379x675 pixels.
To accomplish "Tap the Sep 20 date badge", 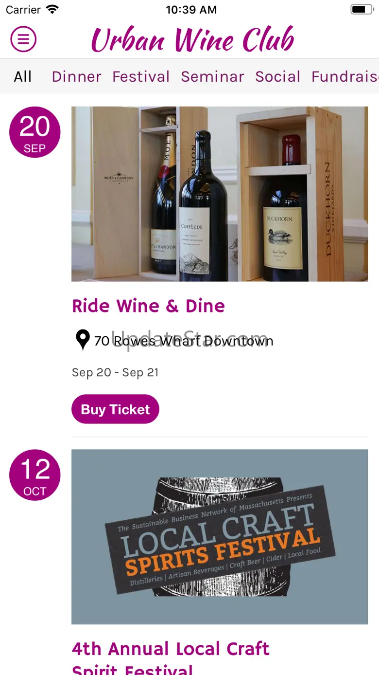I will coord(34,132).
